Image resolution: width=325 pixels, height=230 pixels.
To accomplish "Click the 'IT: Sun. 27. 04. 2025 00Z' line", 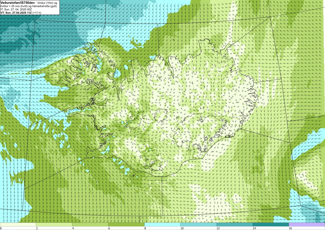I will point(16,9).
